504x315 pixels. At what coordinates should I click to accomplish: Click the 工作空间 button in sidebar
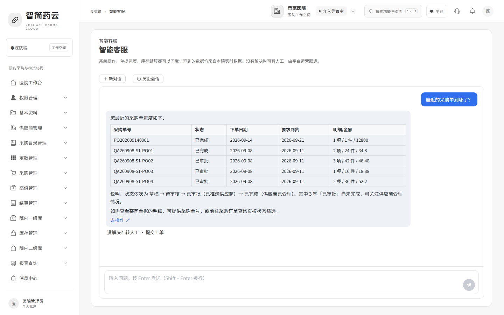(59, 48)
